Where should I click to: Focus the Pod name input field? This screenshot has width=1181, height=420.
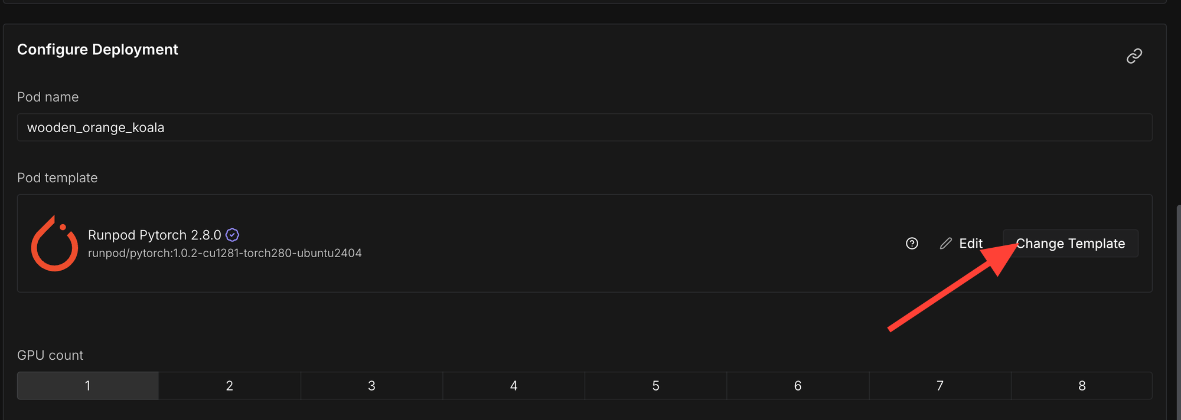[584, 127]
